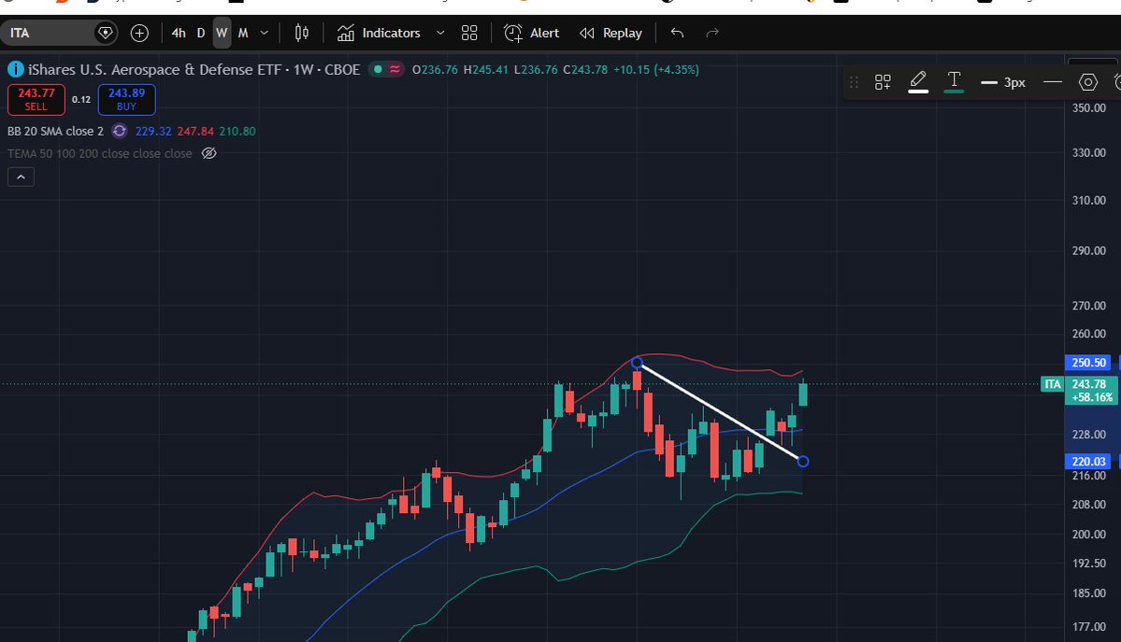Open symbol info via the blue i icon
The image size is (1121, 642).
point(15,69)
